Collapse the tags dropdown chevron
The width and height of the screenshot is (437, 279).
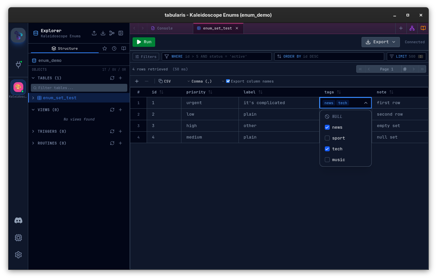coord(366,103)
